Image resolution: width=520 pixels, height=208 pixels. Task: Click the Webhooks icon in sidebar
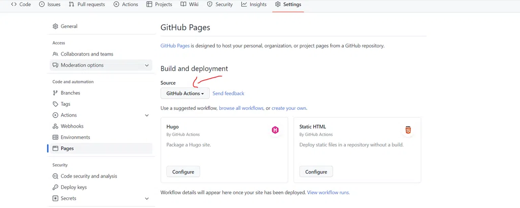55,126
